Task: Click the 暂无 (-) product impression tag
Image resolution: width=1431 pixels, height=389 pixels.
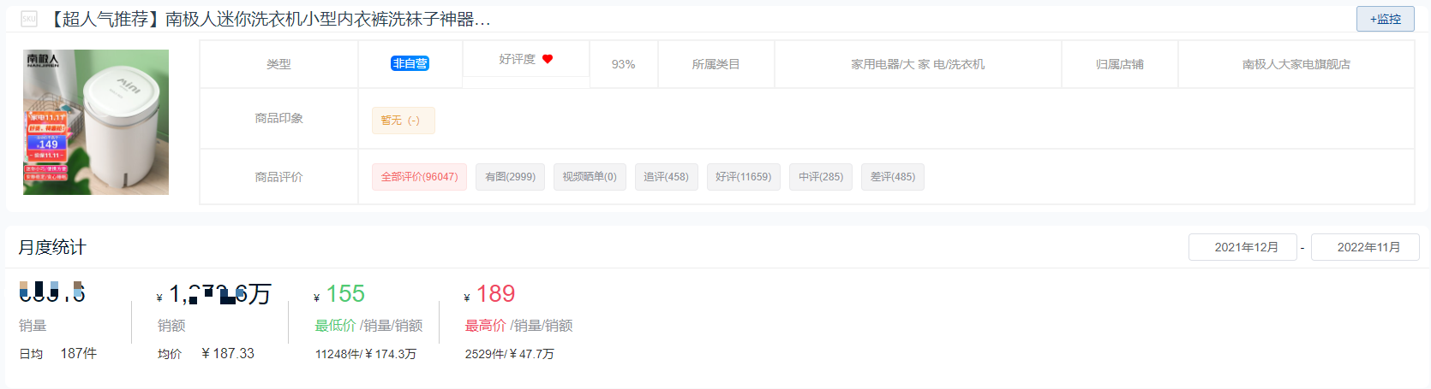Action: tap(403, 121)
